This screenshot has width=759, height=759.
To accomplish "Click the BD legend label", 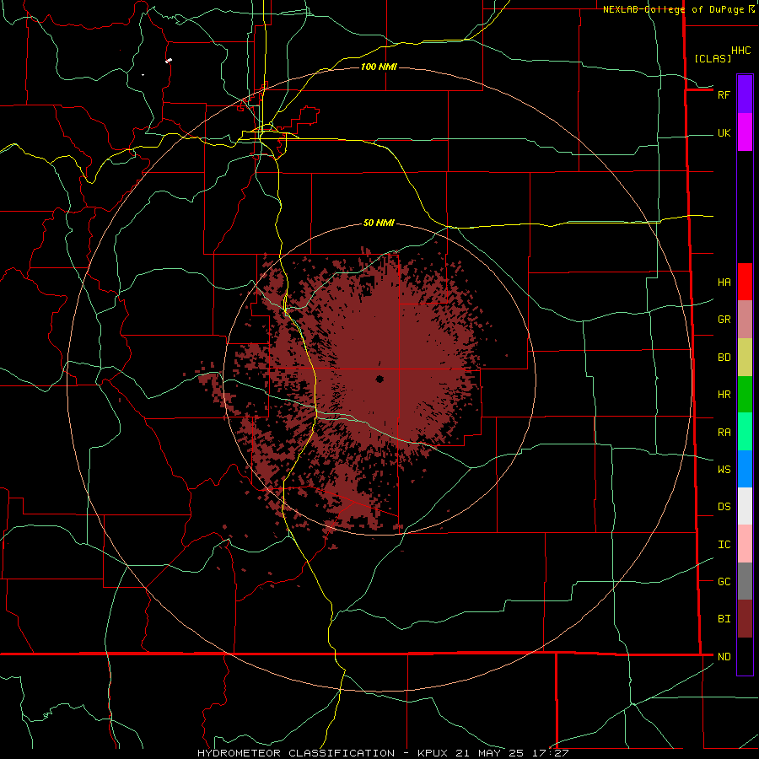I will (724, 358).
